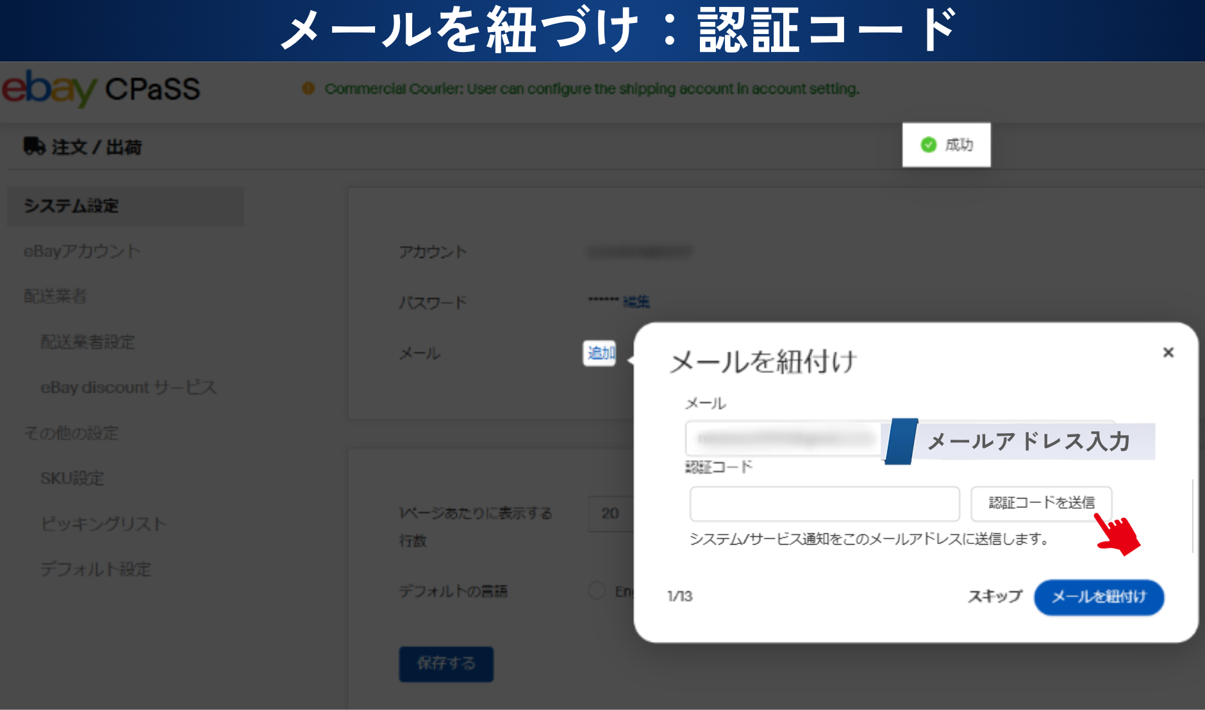Click the 認証コードを送信 button
Viewport: 1205px width, 710px height.
pyautogui.click(x=1041, y=503)
